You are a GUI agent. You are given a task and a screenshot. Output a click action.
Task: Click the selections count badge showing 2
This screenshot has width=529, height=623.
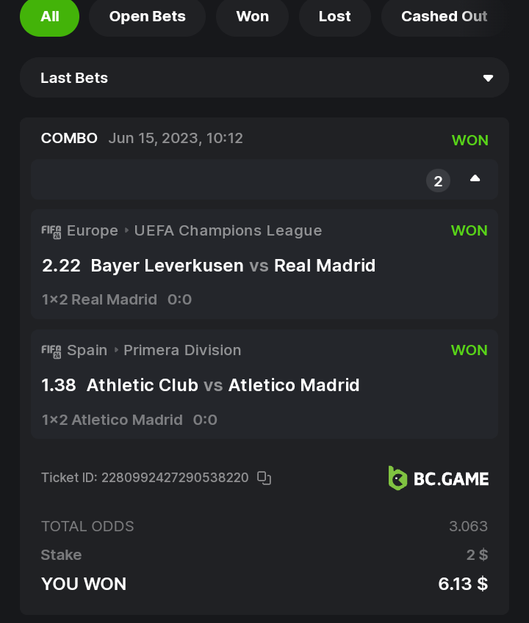[438, 181]
